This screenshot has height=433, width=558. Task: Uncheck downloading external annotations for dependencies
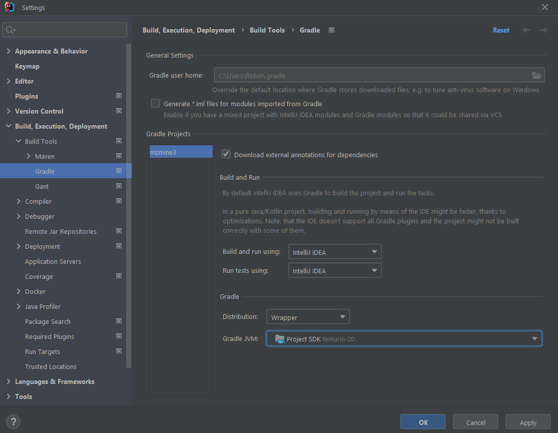coord(226,154)
